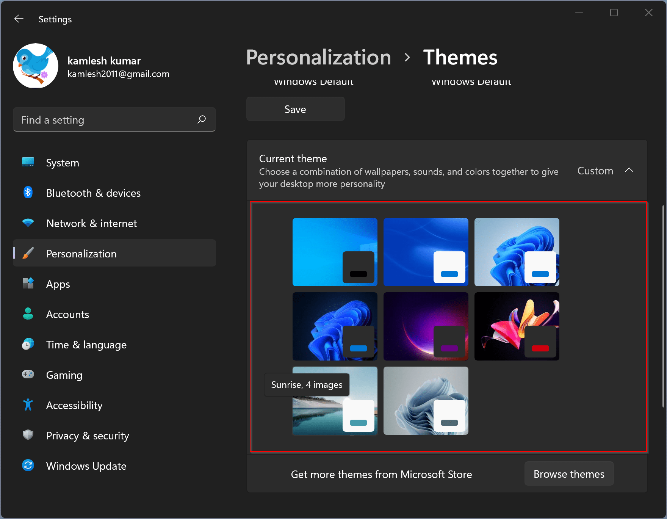Click the Privacy shield icon
This screenshot has height=519, width=667.
click(28, 435)
